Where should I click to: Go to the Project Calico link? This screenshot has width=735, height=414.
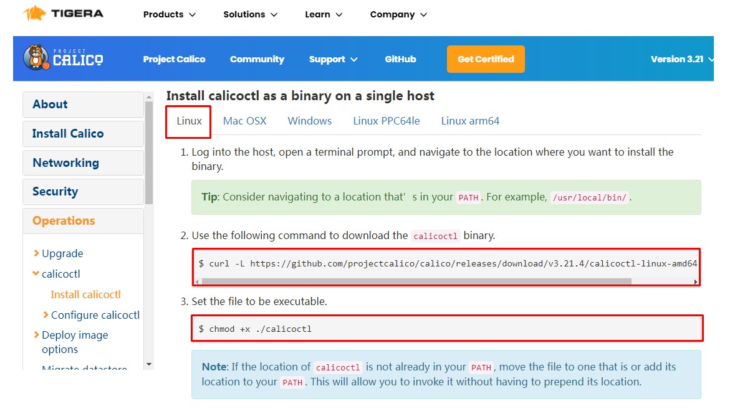click(x=174, y=59)
